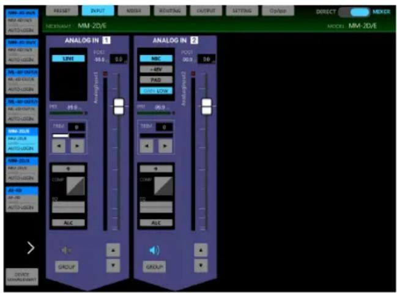Decrease Analog In 1 trim with left arrow
Viewport: 397px width, 293px height.
click(x=59, y=146)
